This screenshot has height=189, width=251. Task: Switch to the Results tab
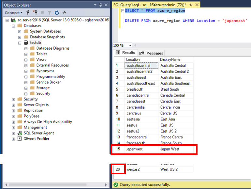pyautogui.click(x=125, y=53)
